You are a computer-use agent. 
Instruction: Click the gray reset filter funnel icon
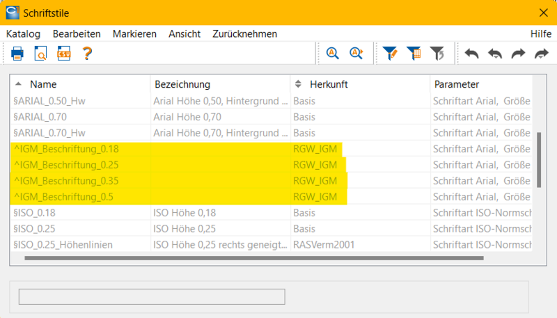coord(437,54)
